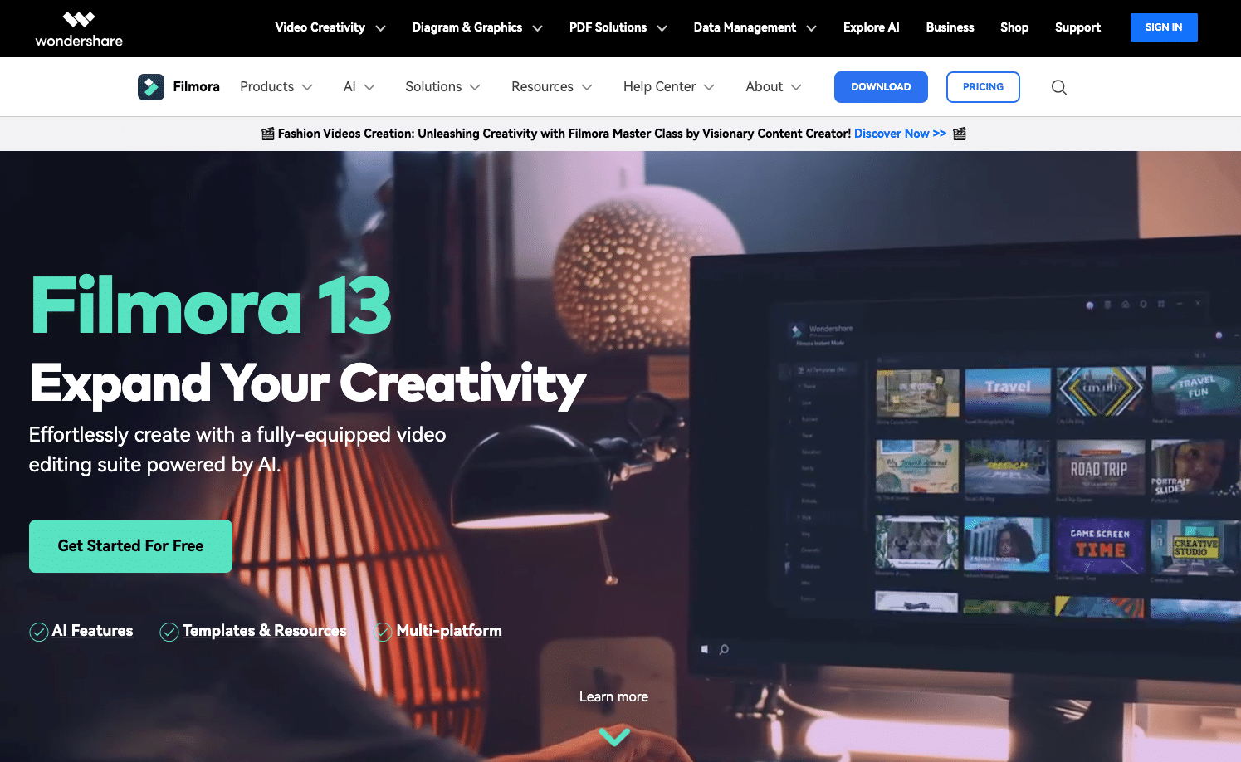This screenshot has width=1241, height=762.
Task: Expand the Diagram & Graphics menu
Action: coord(477,27)
